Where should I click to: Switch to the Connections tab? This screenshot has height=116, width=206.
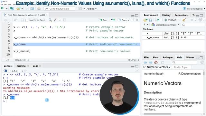point(182,15)
